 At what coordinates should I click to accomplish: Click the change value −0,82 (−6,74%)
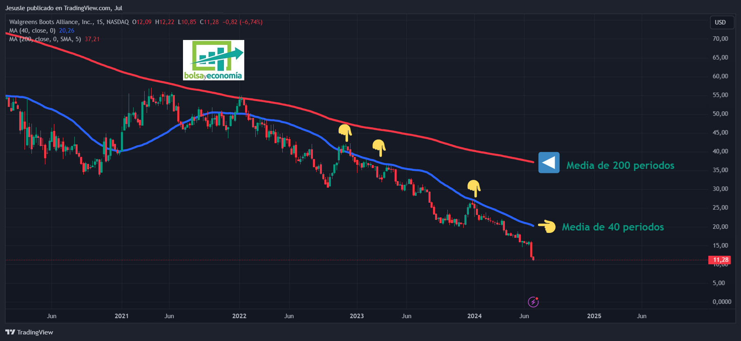tap(242, 22)
